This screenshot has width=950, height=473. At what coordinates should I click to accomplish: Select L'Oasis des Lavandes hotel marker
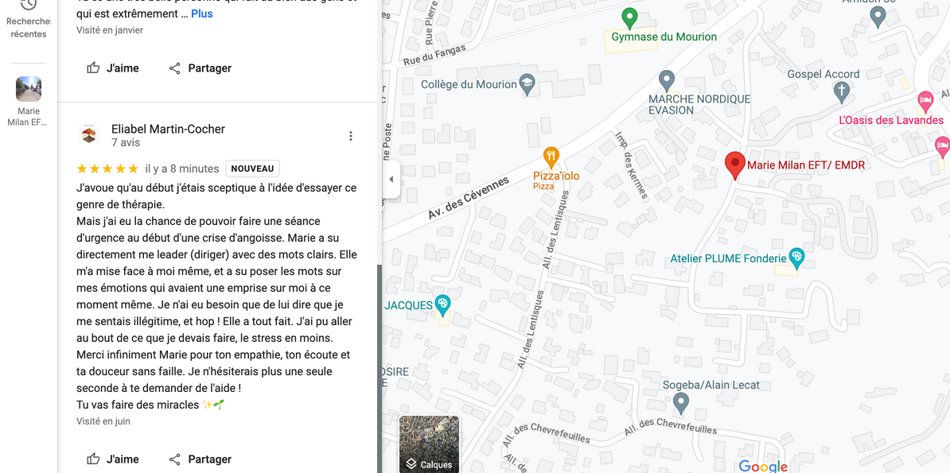point(925,100)
